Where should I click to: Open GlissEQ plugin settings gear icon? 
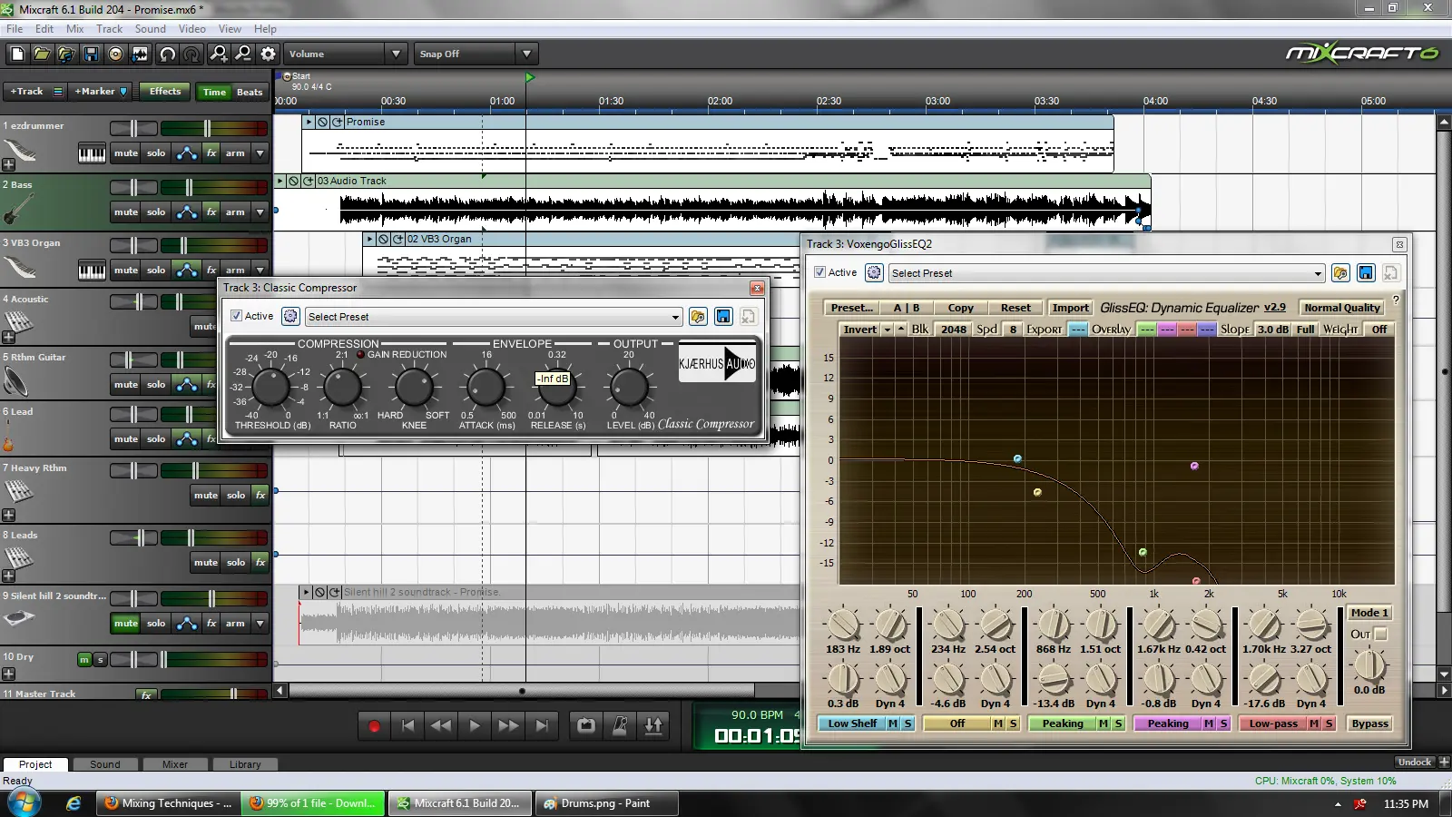point(874,272)
